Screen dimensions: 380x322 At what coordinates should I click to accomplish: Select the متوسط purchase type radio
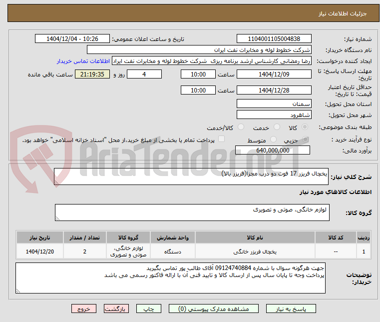click(x=273, y=139)
